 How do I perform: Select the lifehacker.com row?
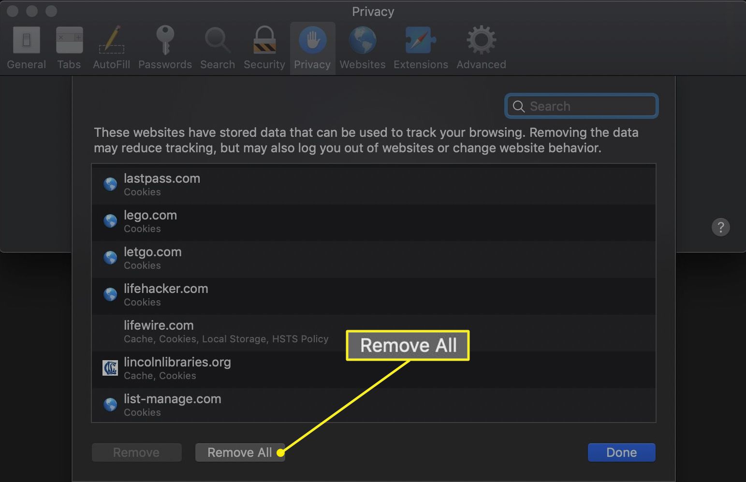(x=374, y=296)
